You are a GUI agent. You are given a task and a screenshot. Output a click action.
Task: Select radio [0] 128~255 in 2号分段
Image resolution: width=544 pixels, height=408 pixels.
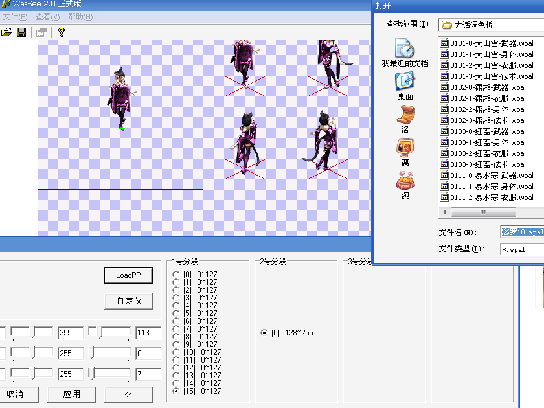pyautogui.click(x=264, y=333)
